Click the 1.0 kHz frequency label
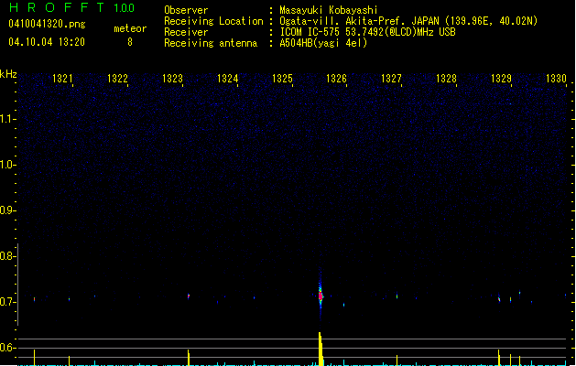This screenshot has width=576, height=366. (6, 165)
